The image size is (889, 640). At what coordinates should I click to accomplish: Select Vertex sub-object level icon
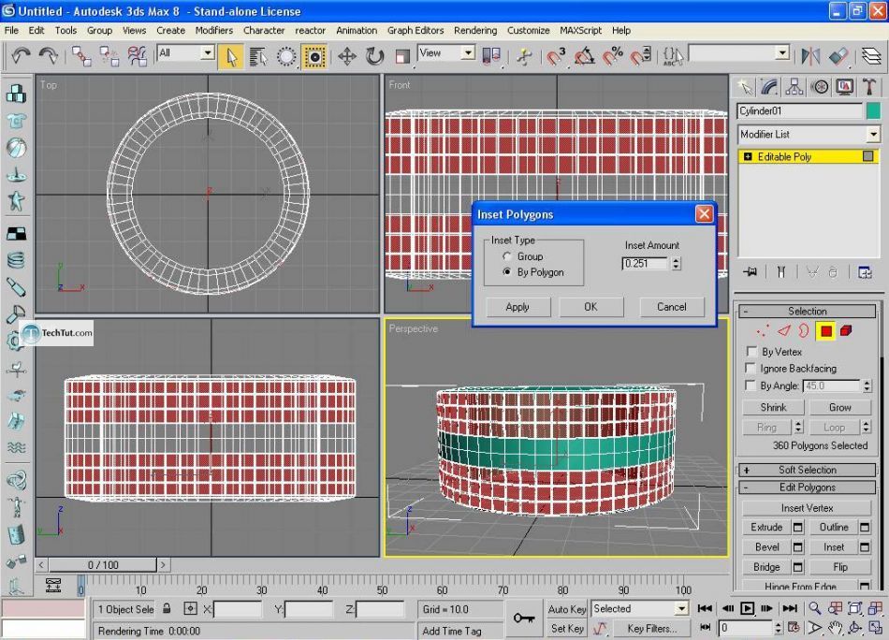pyautogui.click(x=763, y=331)
